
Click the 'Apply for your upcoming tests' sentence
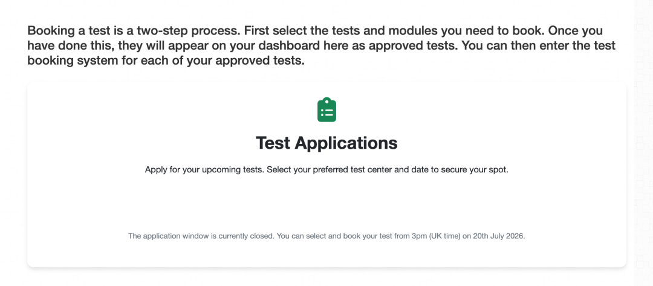pos(204,171)
